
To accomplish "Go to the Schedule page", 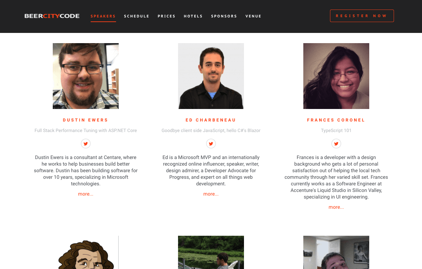I will pyautogui.click(x=137, y=16).
